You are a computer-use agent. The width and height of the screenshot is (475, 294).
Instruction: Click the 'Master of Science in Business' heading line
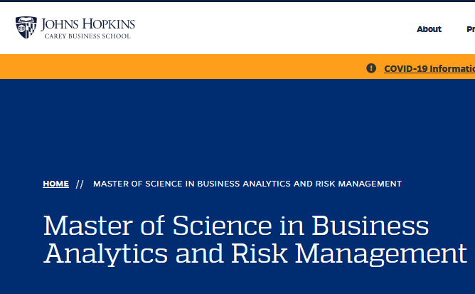pyautogui.click(x=236, y=226)
